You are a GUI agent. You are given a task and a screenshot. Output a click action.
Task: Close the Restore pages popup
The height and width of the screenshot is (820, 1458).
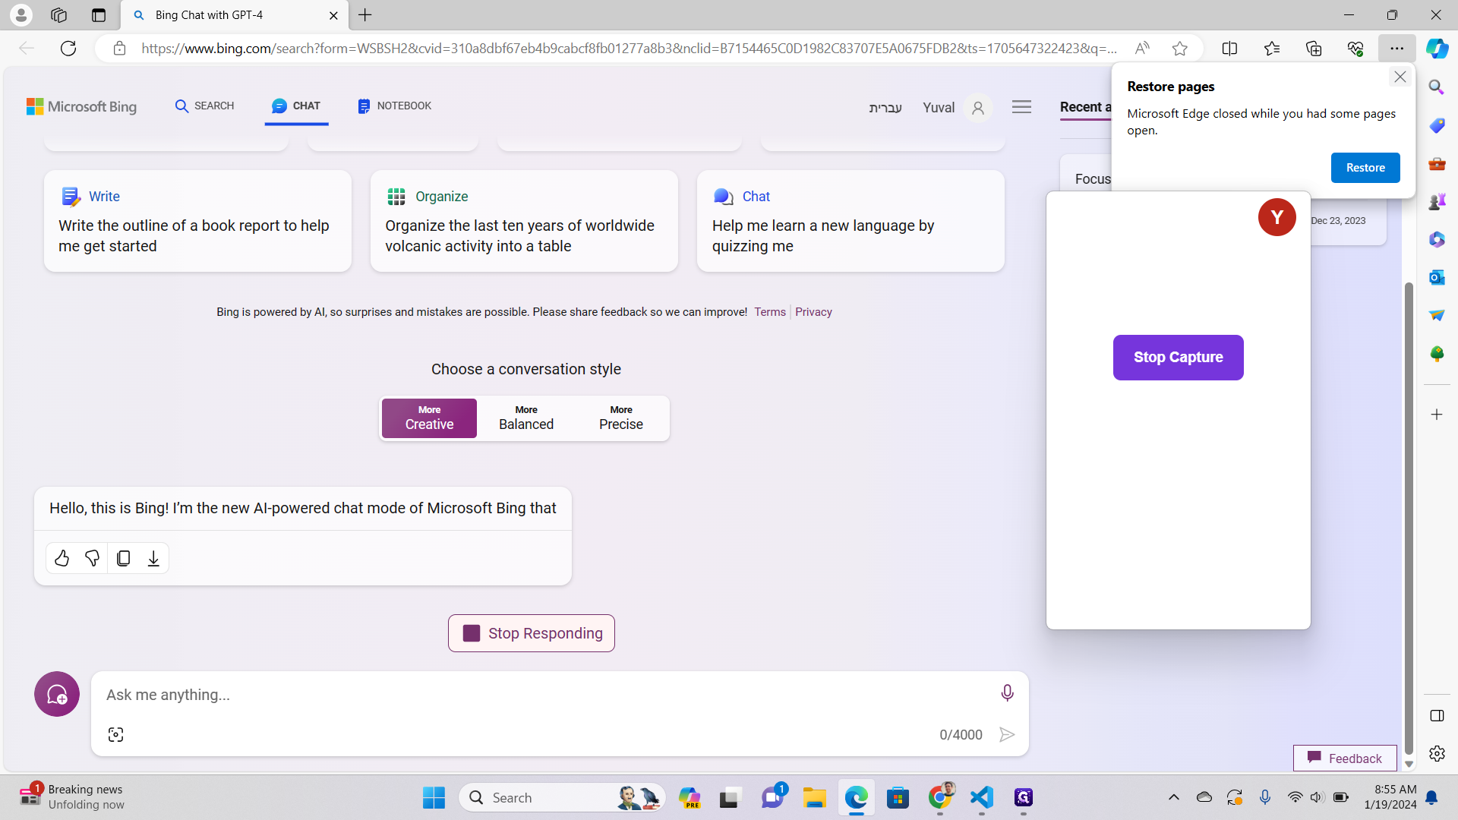point(1400,77)
